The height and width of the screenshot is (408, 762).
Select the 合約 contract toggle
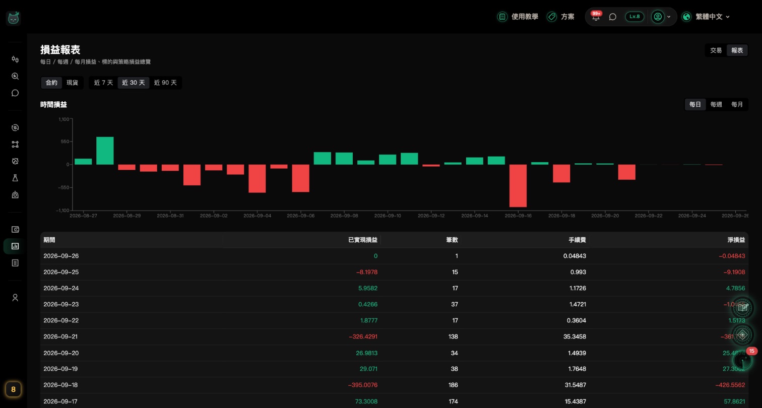51,83
